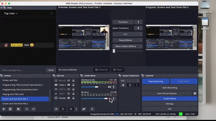The image size is (216, 121).
Task: Open OBS Settings from Controls
Action: pos(170,104)
